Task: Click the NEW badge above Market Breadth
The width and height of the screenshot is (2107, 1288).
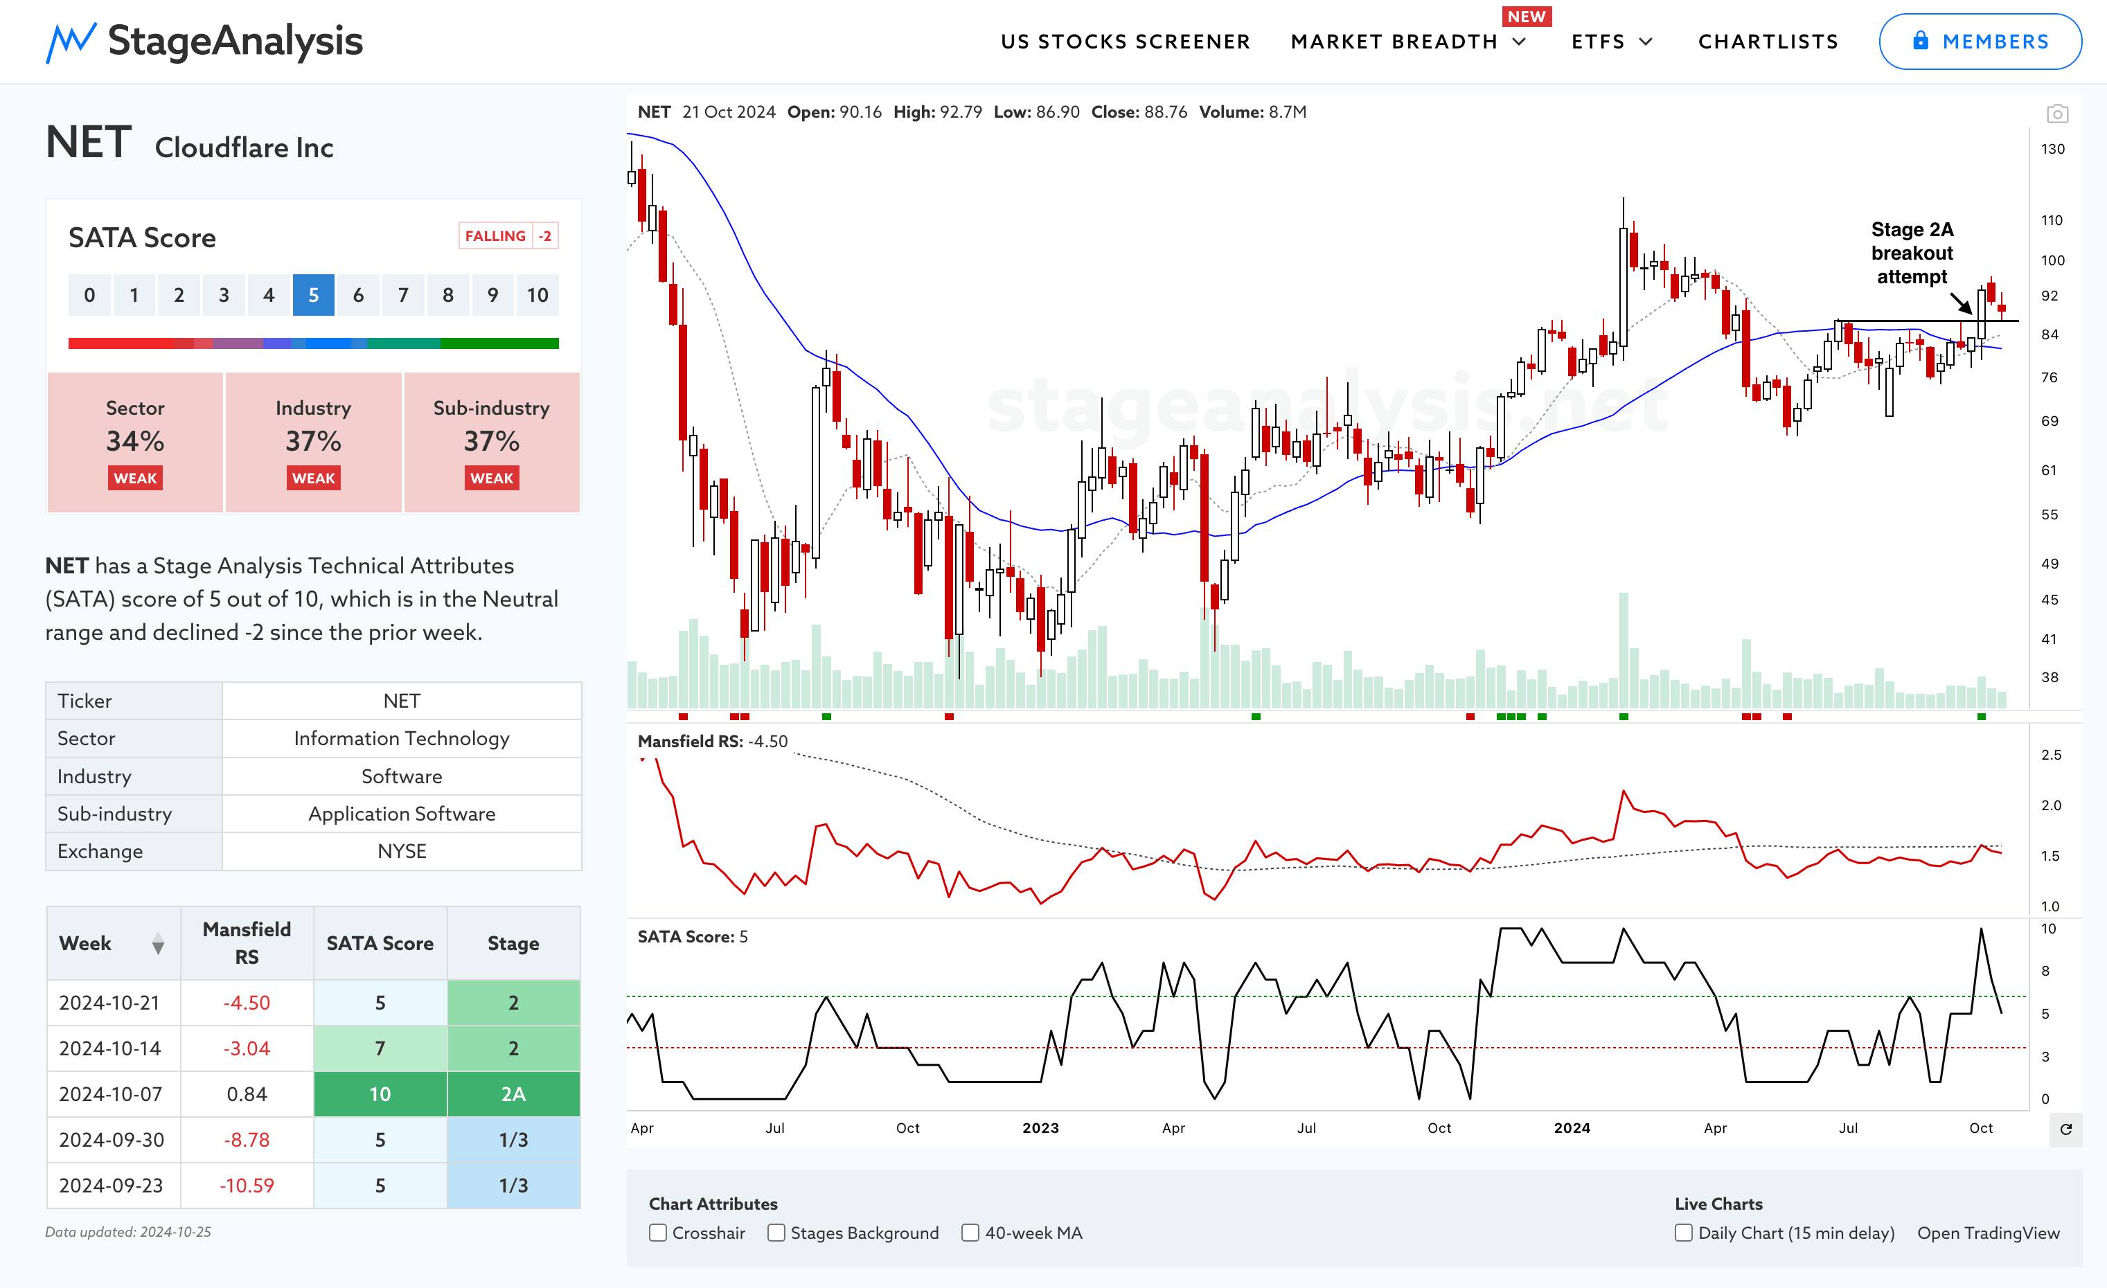Action: 1527,16
